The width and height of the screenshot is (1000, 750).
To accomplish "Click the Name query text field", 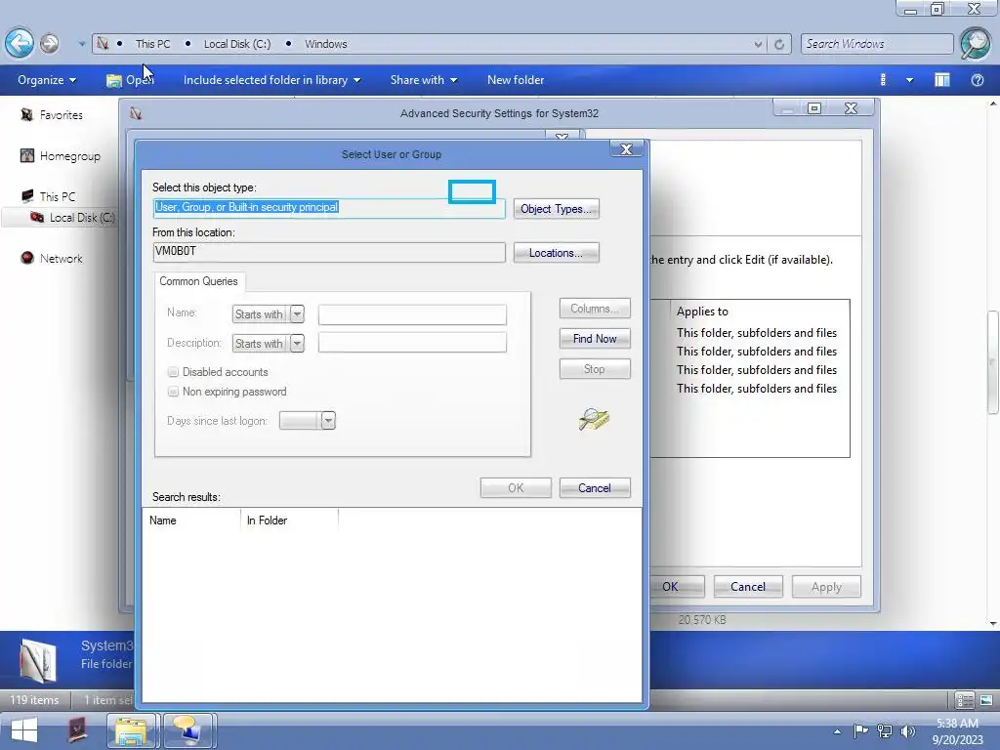I will (413, 314).
